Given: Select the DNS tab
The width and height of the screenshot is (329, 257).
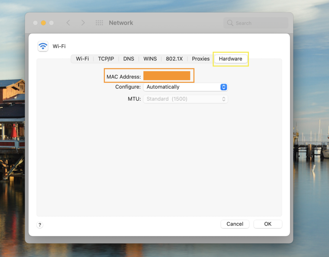Looking at the screenshot, I should point(129,59).
